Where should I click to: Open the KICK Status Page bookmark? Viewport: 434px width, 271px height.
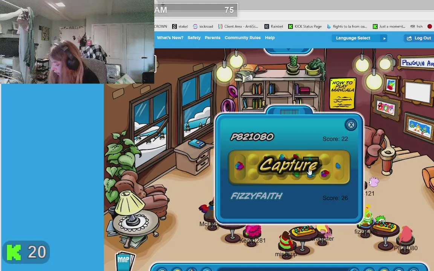click(x=305, y=26)
